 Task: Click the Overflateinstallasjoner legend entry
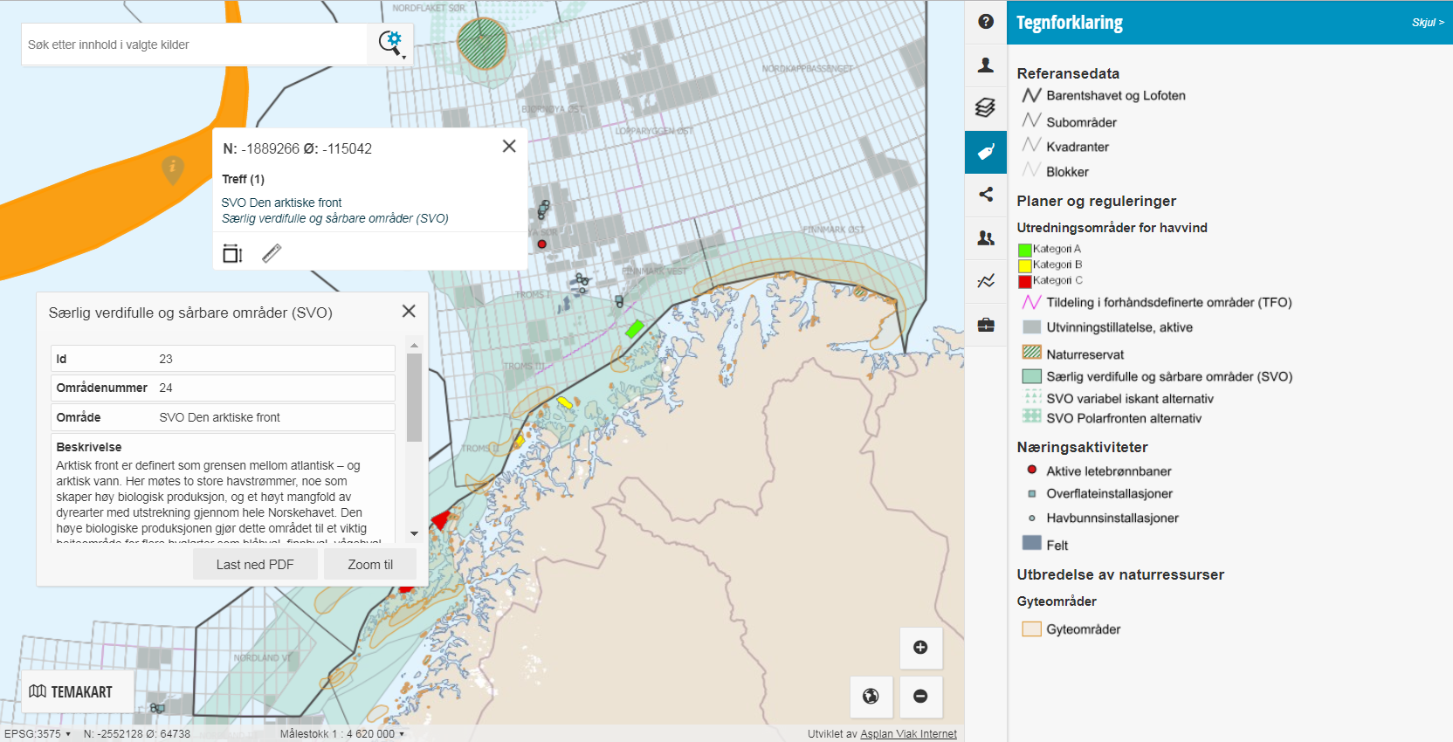(x=1109, y=494)
